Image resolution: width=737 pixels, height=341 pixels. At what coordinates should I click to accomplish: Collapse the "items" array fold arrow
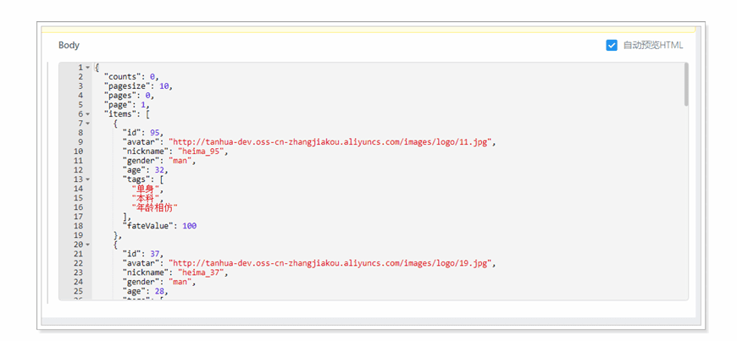87,113
